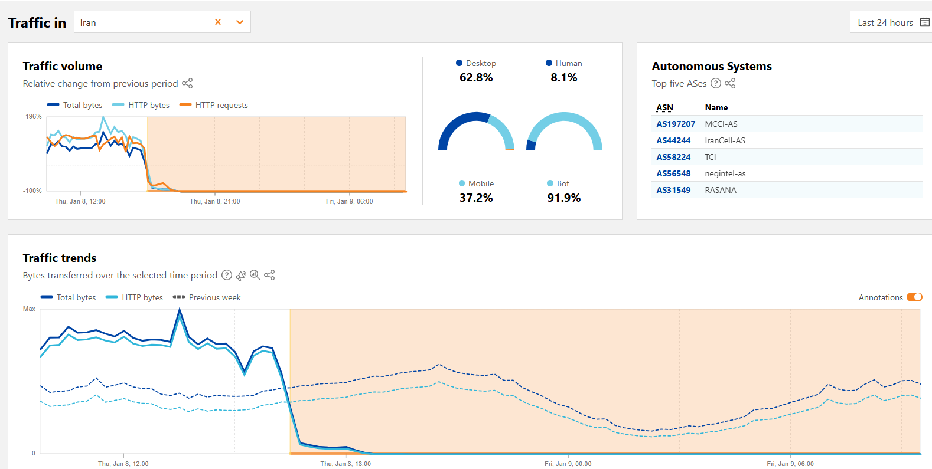Open the AS197207 link
This screenshot has height=469, width=932.
tap(676, 124)
